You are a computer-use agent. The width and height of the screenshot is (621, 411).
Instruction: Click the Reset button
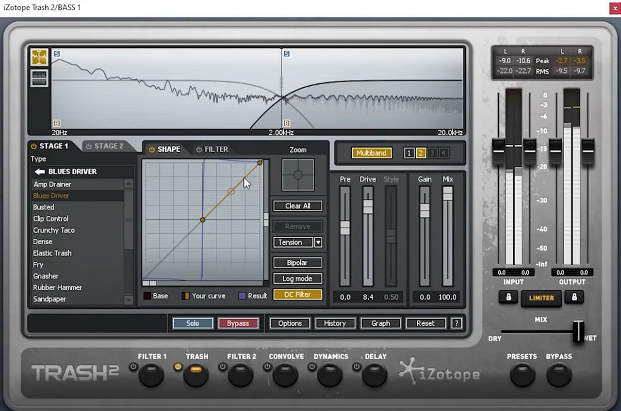(x=425, y=323)
